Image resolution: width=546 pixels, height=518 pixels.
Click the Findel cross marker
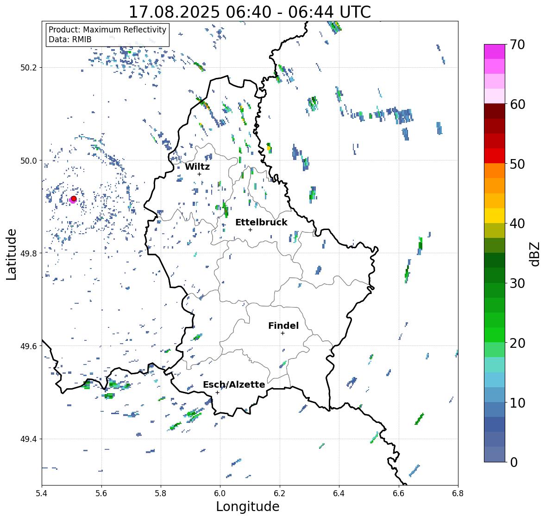point(283,333)
